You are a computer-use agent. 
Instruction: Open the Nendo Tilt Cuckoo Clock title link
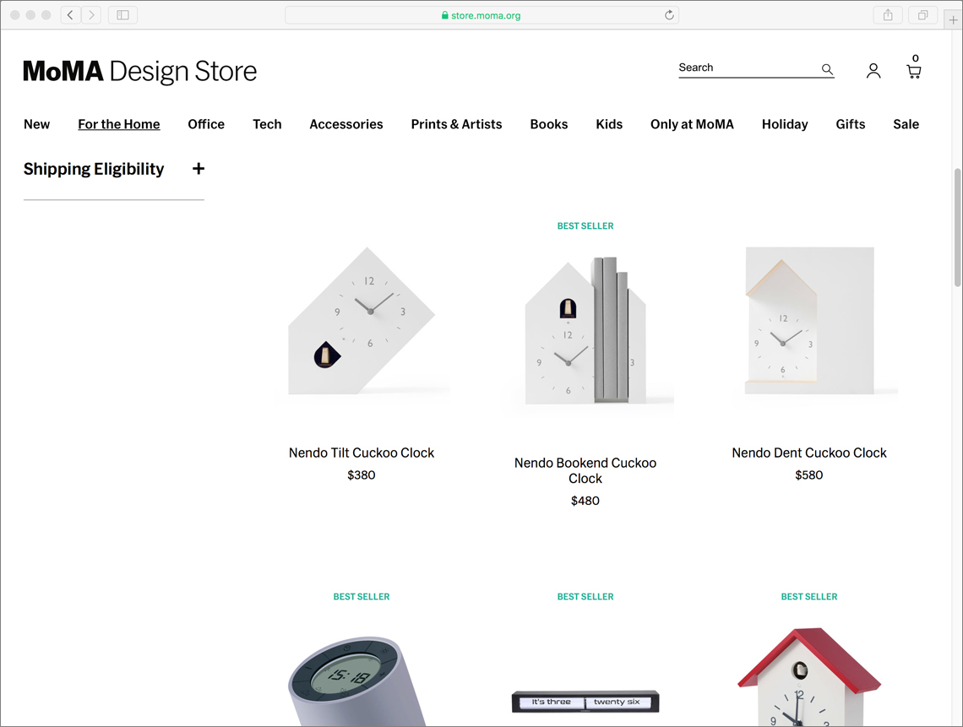[x=362, y=453]
